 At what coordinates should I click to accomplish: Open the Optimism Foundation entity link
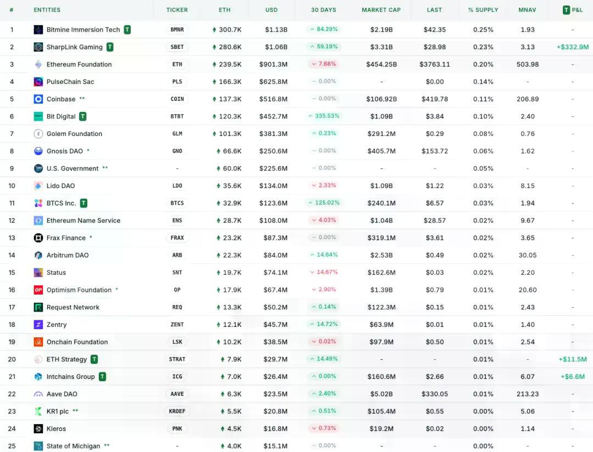pos(79,290)
